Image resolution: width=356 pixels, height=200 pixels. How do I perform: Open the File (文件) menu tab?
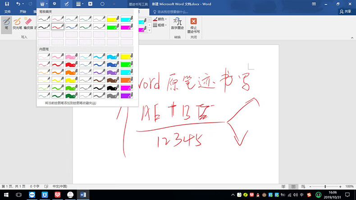[7, 11]
